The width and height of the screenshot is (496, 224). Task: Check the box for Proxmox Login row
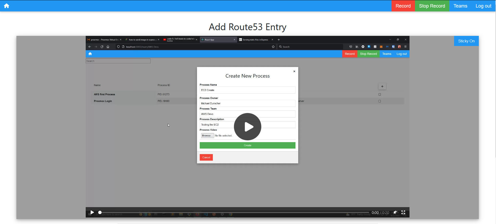(380, 101)
